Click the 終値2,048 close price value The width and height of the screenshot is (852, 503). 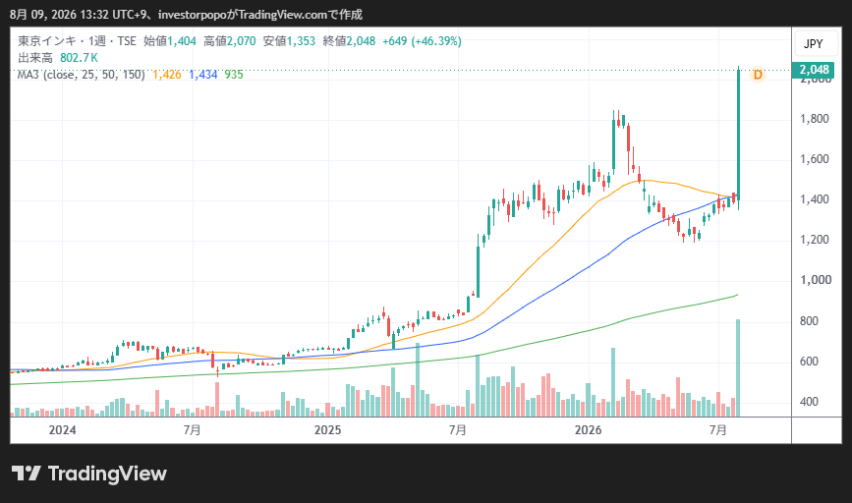[x=349, y=41]
